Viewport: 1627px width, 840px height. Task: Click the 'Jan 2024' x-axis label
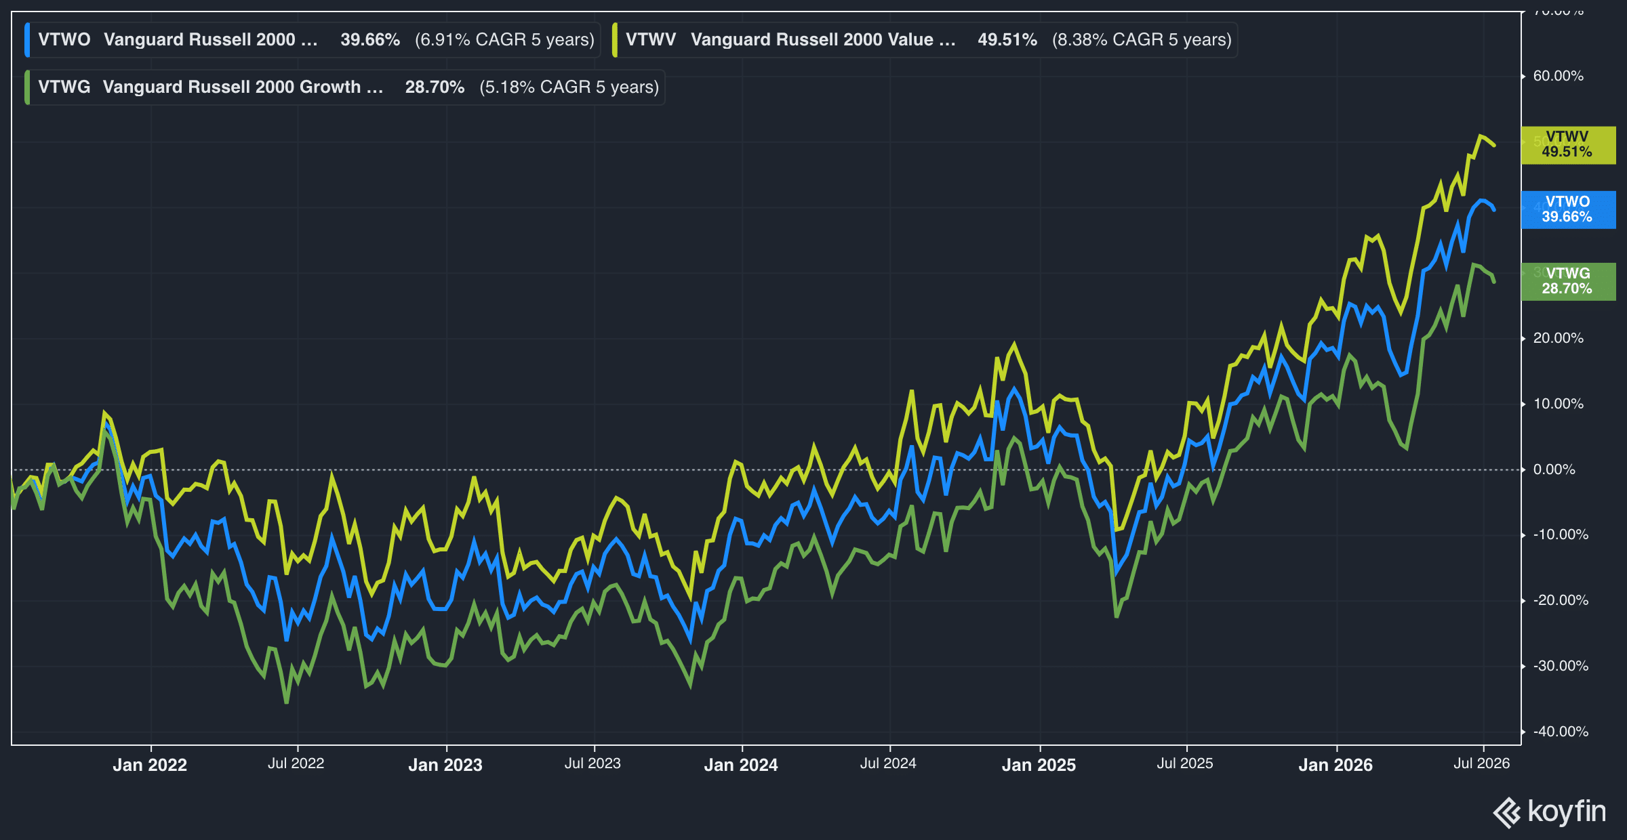pos(741,765)
